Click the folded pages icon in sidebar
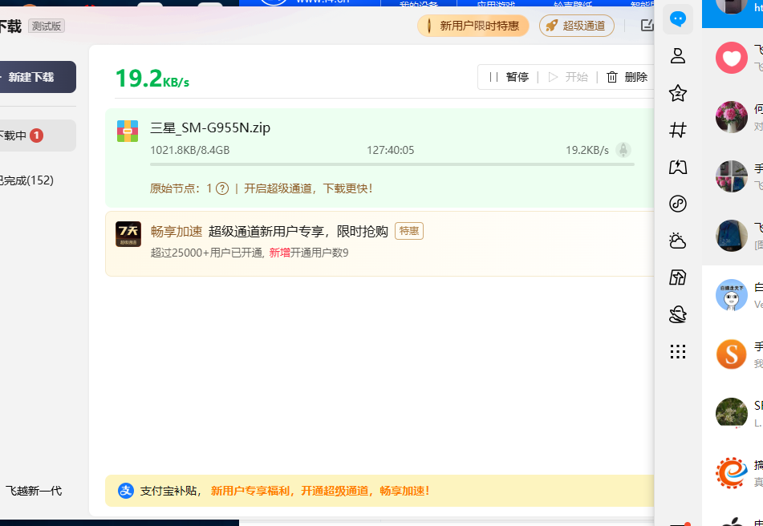 (x=678, y=277)
